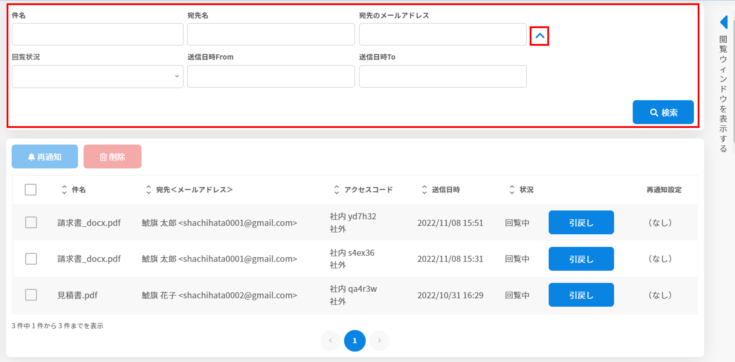Toggle the select-all checkbox in table header
This screenshot has width=735, height=362.
30,190
